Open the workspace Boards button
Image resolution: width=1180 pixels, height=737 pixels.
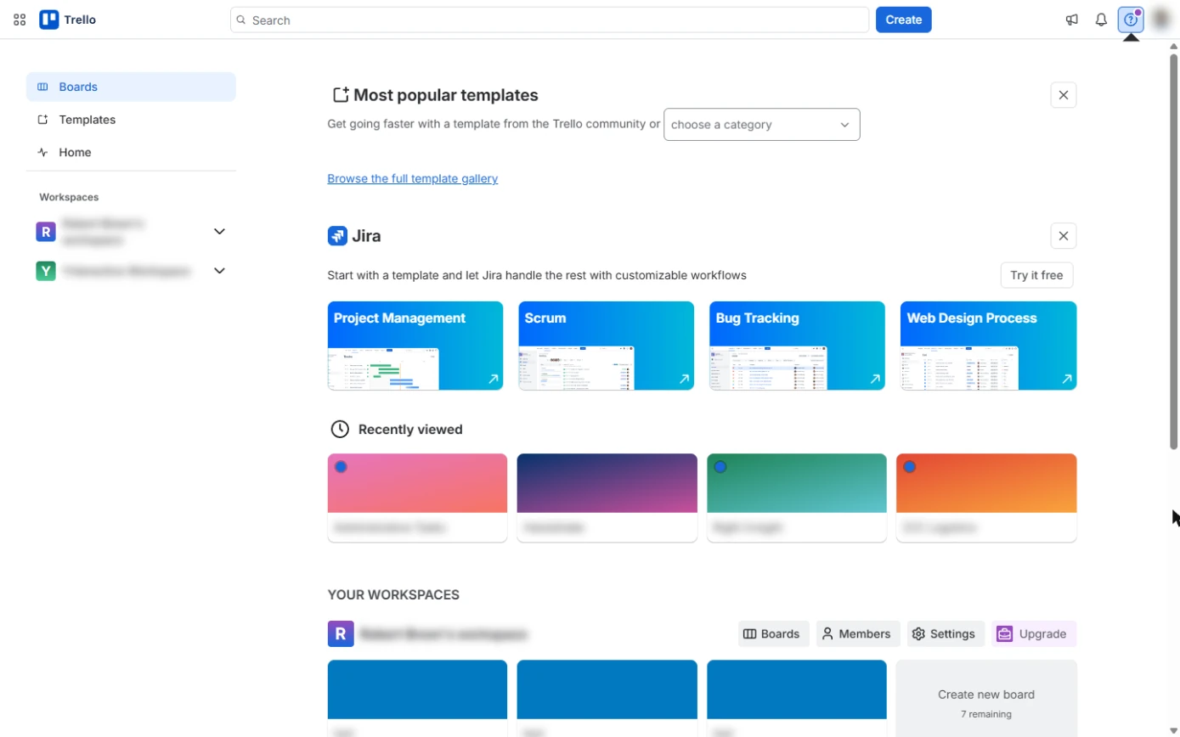(773, 633)
